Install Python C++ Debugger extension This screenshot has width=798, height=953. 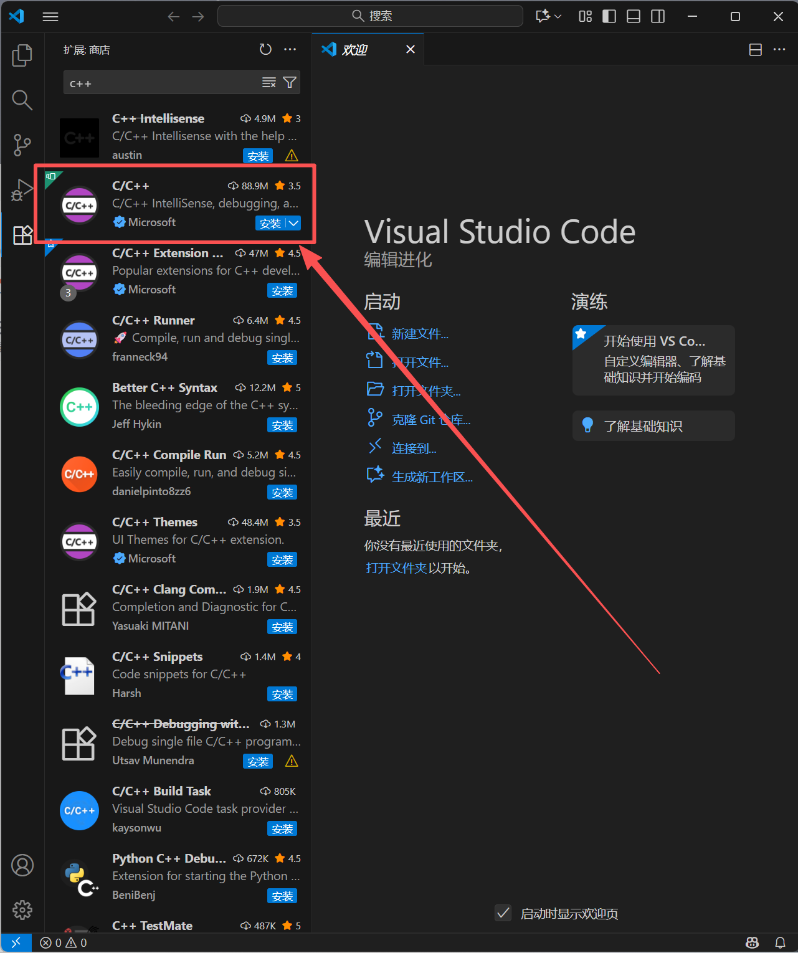(x=282, y=896)
